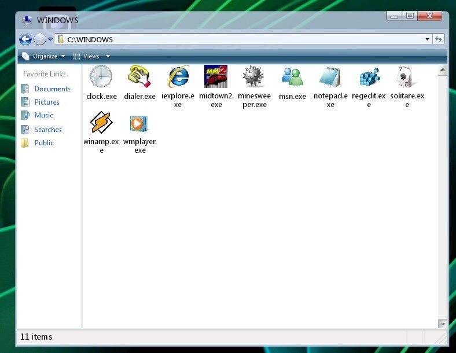Select the midtown2.exe game icon
This screenshot has width=456, height=353.
click(216, 76)
